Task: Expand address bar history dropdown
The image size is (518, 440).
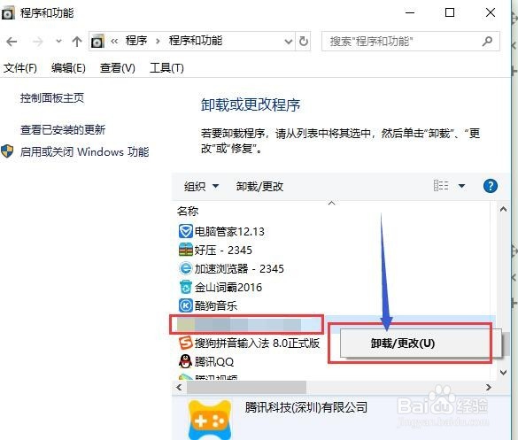Action: pyautogui.click(x=289, y=42)
